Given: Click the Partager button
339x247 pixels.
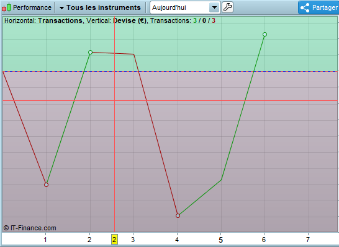Looking at the screenshot, I should pyautogui.click(x=319, y=7).
